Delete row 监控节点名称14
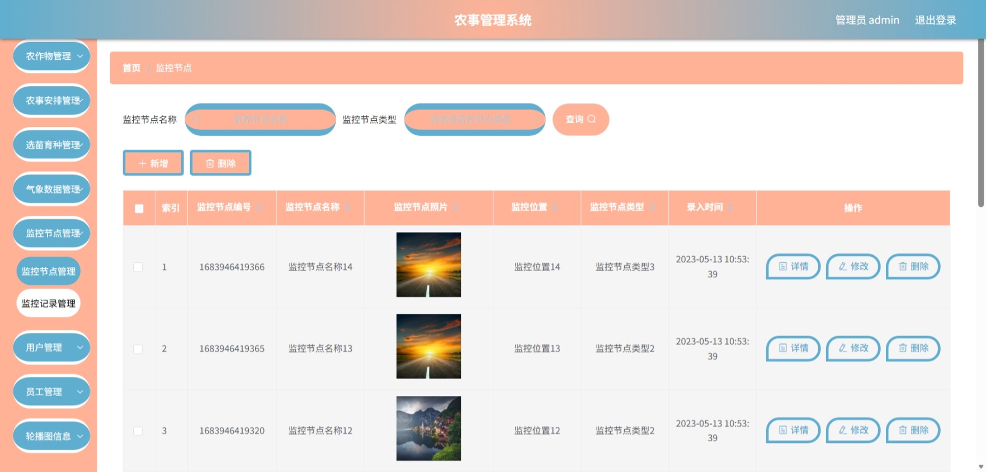 [913, 266]
